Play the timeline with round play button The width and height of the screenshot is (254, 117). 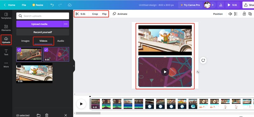pos(81,104)
